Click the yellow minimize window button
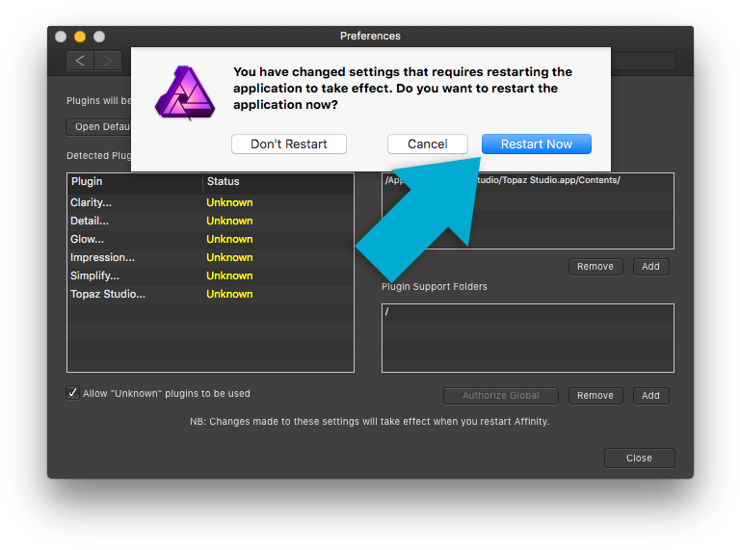 (x=80, y=37)
